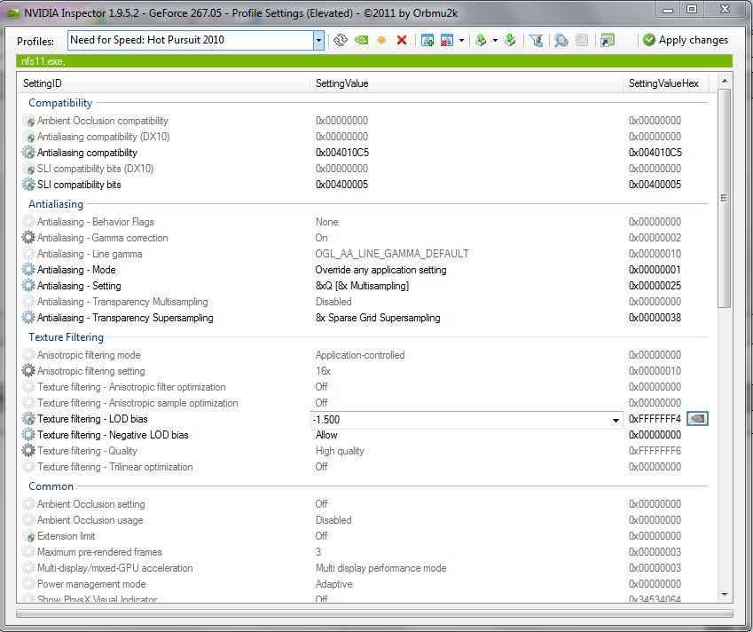Collapse the Texture Filtering group header
The height and width of the screenshot is (632, 753).
tap(66, 337)
